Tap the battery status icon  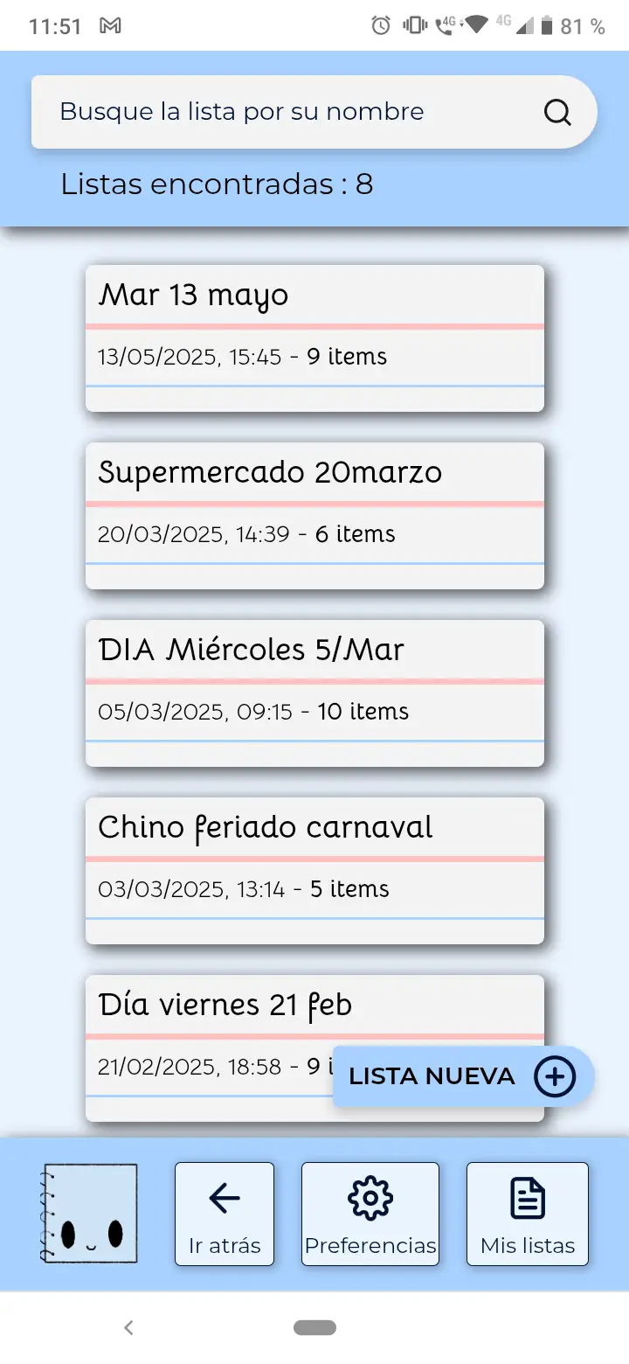tap(547, 26)
